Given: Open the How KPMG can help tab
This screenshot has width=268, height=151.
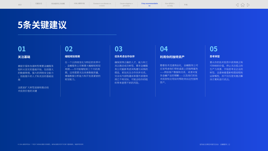Looking at the screenshot, I should [x=170, y=4].
